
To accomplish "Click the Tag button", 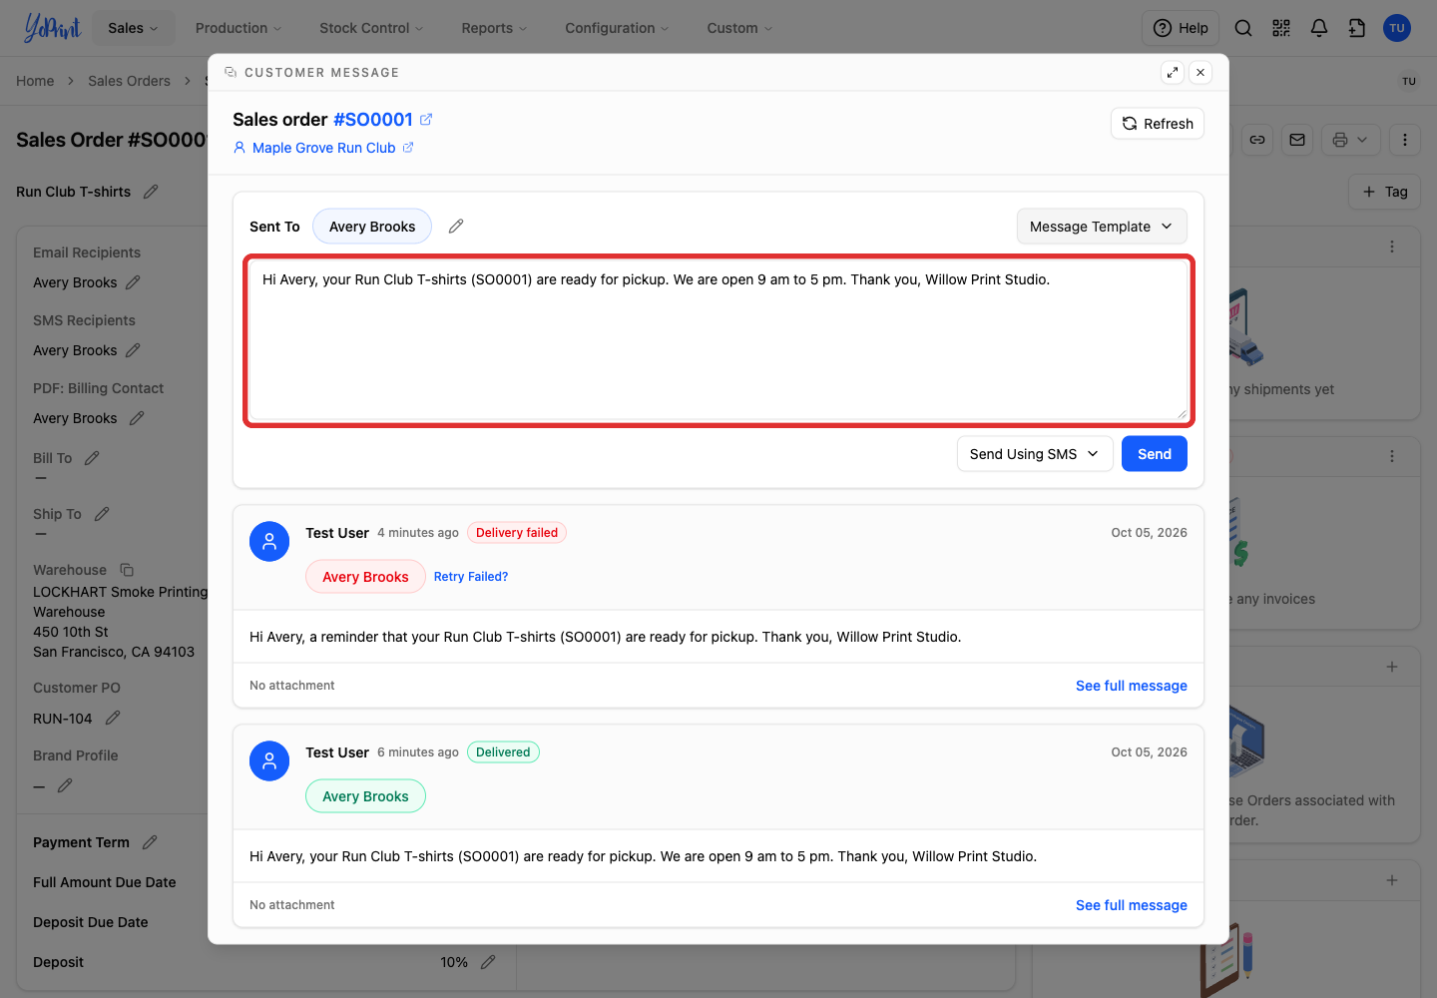I will pyautogui.click(x=1385, y=192).
